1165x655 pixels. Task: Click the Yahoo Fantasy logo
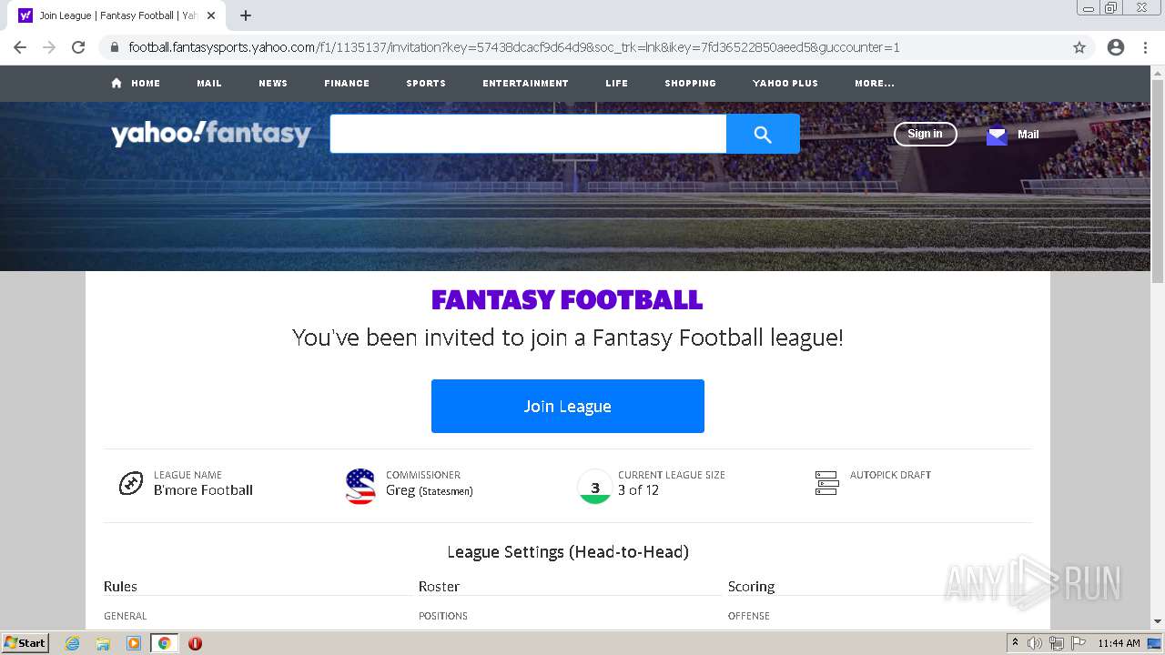click(211, 134)
